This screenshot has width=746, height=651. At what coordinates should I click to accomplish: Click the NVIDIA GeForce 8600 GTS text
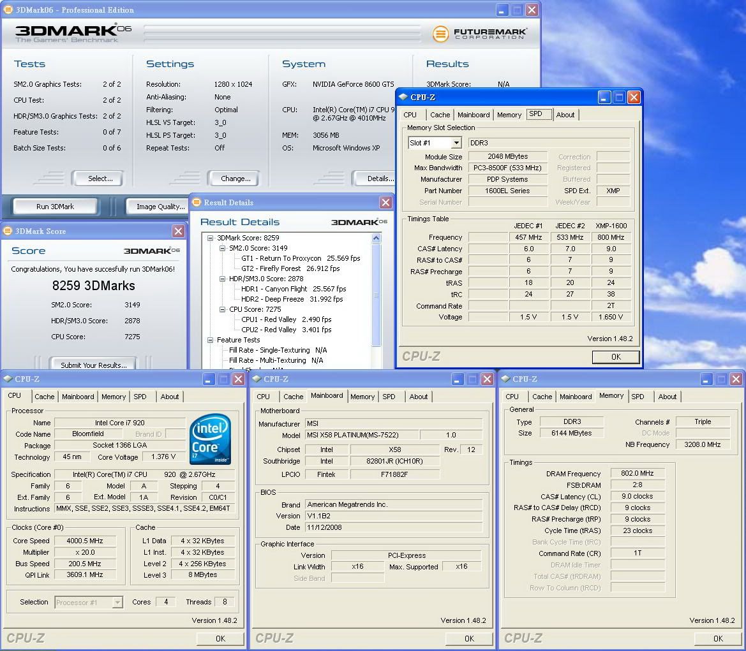tap(353, 84)
